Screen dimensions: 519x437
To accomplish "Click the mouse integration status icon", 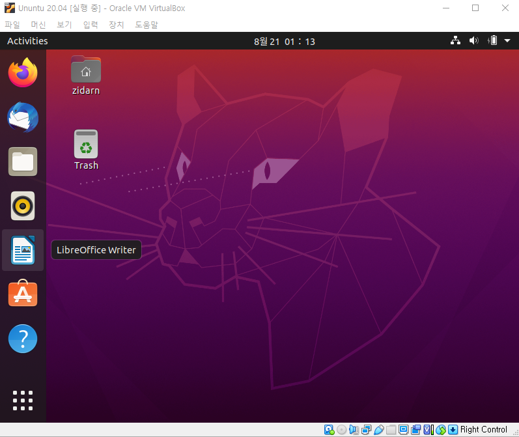I will click(x=441, y=430).
